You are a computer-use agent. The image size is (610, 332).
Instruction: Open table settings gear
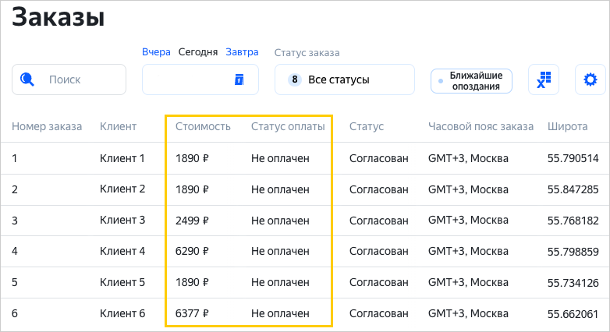[590, 79]
